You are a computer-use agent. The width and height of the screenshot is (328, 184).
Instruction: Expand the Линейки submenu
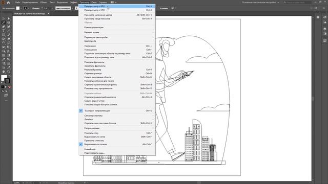pyautogui.click(x=117, y=119)
